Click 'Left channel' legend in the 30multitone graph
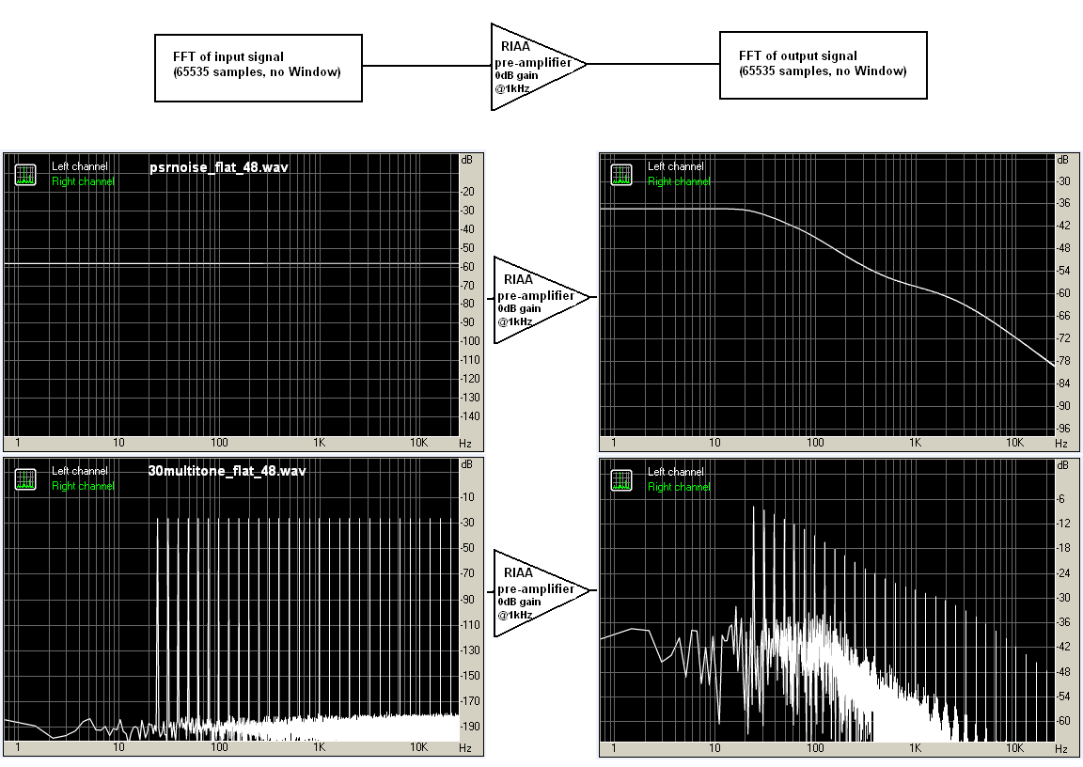1083x767 pixels. click(x=79, y=471)
